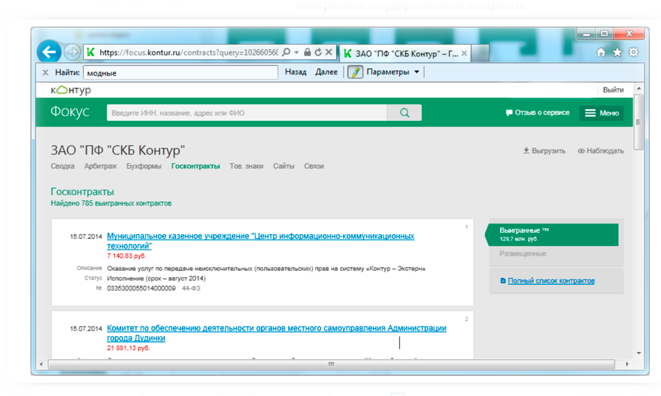The width and height of the screenshot is (661, 396).
Task: Minimize the browser window
Action: 586,33
